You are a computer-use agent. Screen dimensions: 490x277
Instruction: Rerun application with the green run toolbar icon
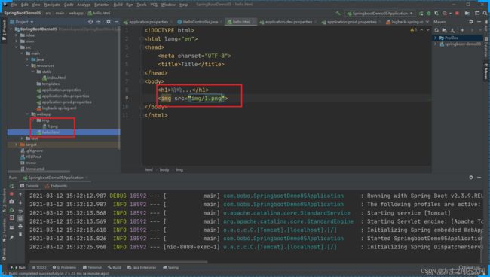[x=421, y=13]
